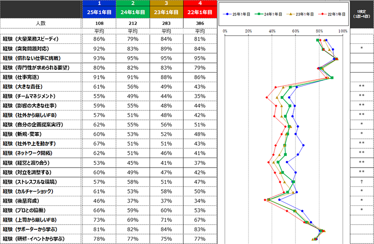The image size is (374, 244).
Task: Select row label 経験（大きな責任）
Action: [x=40, y=87]
